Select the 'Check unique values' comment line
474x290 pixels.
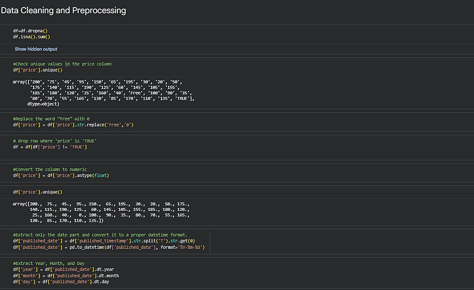click(x=62, y=64)
